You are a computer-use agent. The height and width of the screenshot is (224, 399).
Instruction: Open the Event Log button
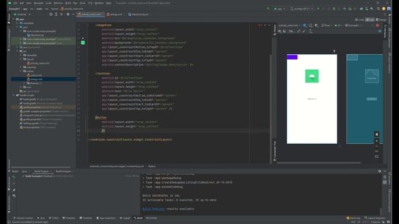coord(353,218)
